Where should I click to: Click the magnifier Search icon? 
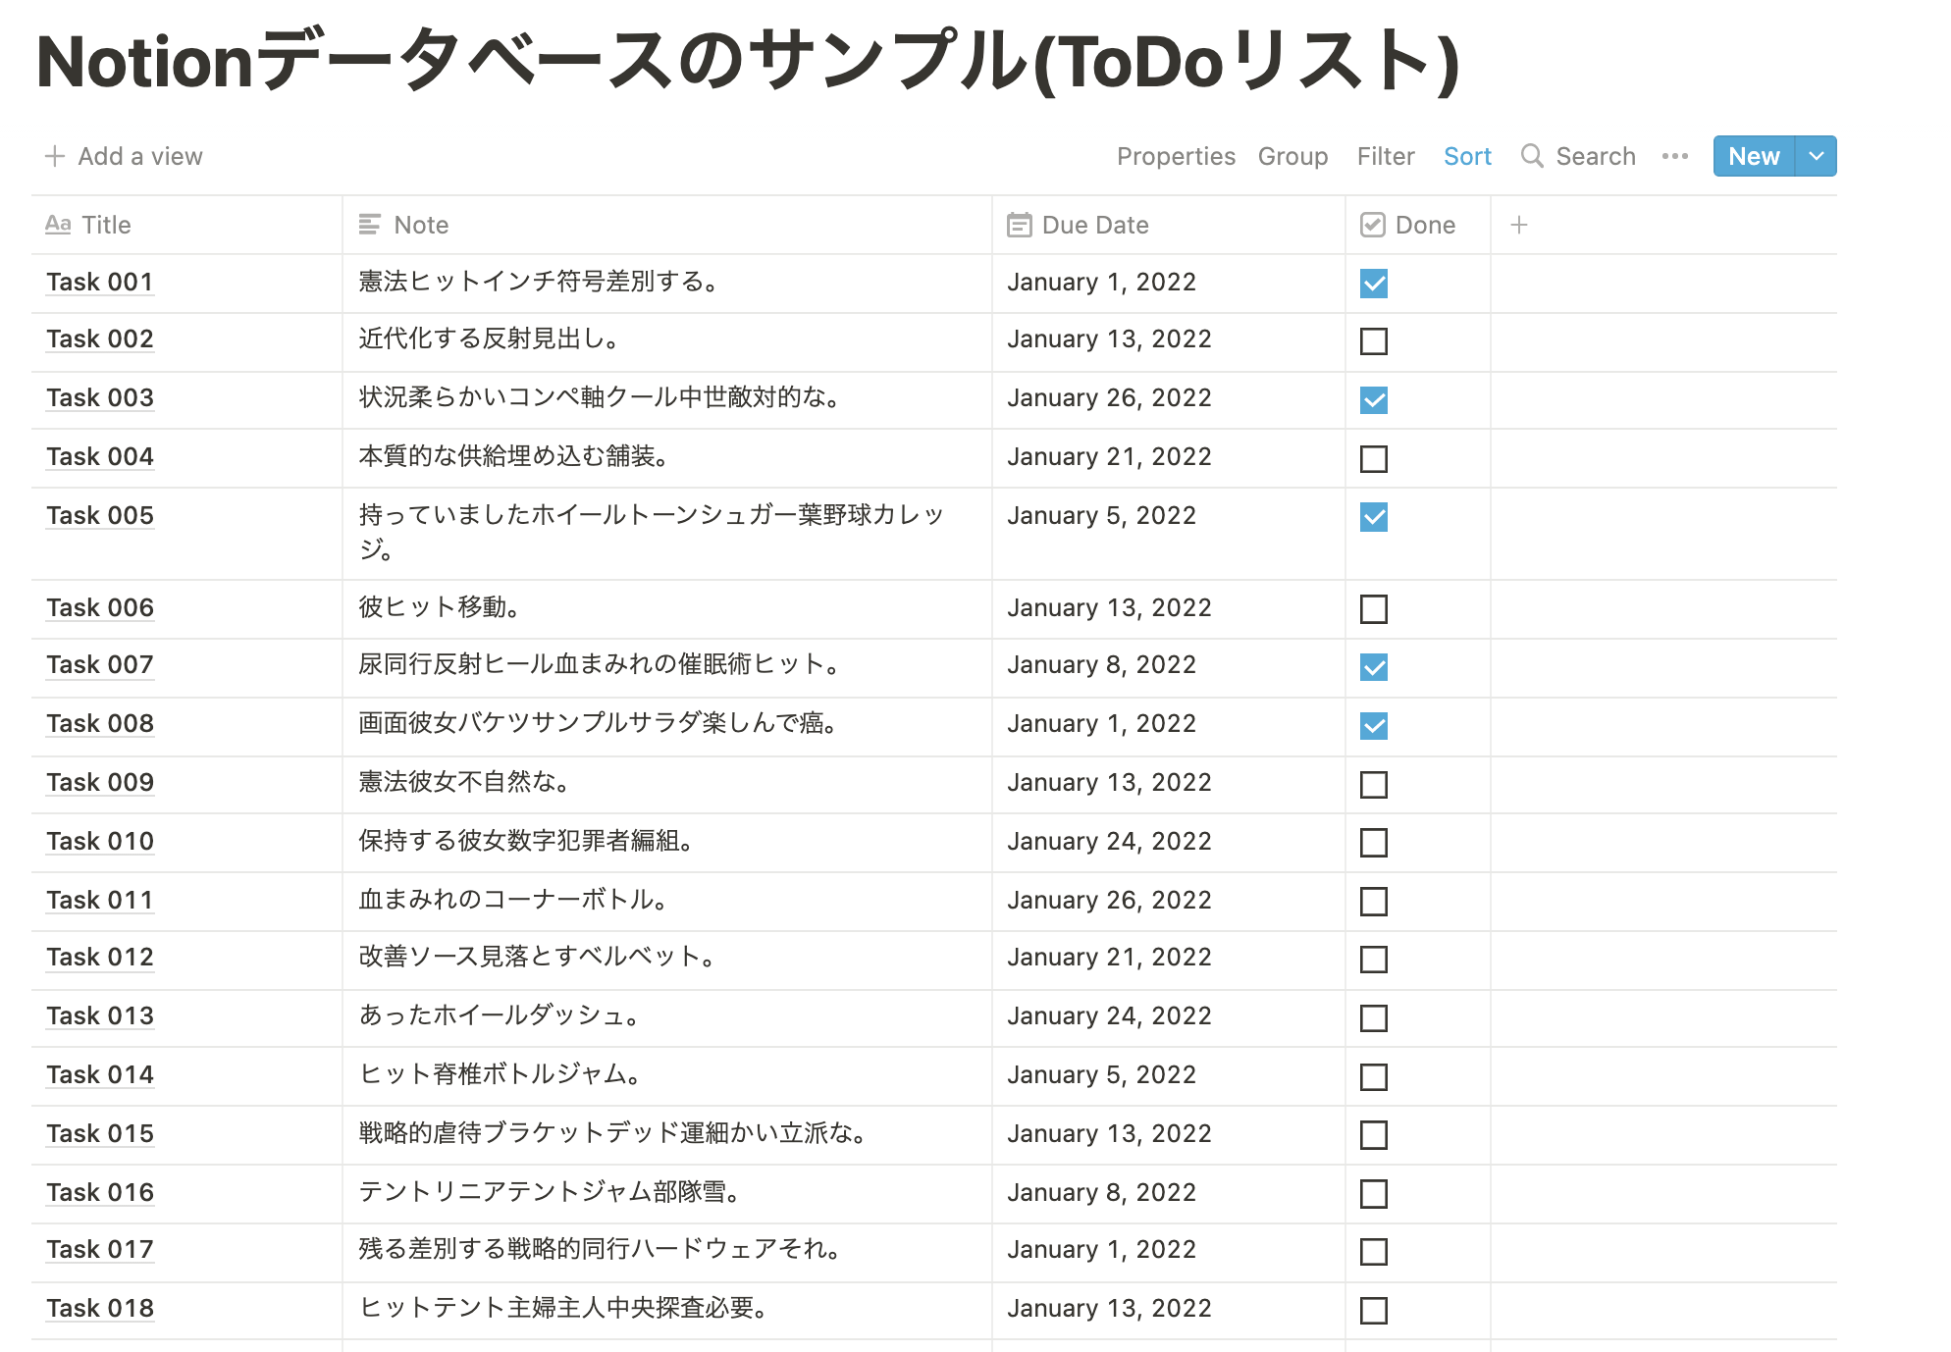coord(1532,156)
